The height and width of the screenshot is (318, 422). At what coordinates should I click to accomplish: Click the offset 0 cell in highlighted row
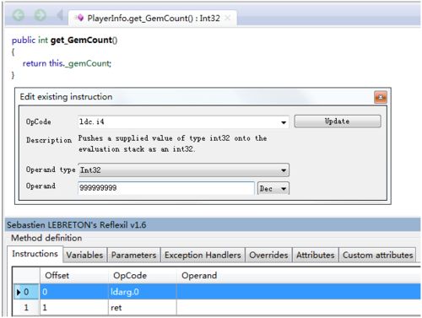[x=74, y=292]
